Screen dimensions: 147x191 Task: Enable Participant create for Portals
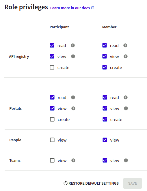click(52, 119)
